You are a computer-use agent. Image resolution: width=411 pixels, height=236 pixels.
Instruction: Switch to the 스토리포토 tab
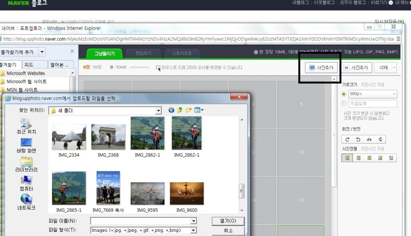[x=182, y=53]
